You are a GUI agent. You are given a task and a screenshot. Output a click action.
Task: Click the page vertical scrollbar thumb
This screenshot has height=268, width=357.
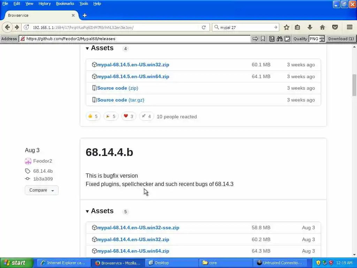(354, 85)
